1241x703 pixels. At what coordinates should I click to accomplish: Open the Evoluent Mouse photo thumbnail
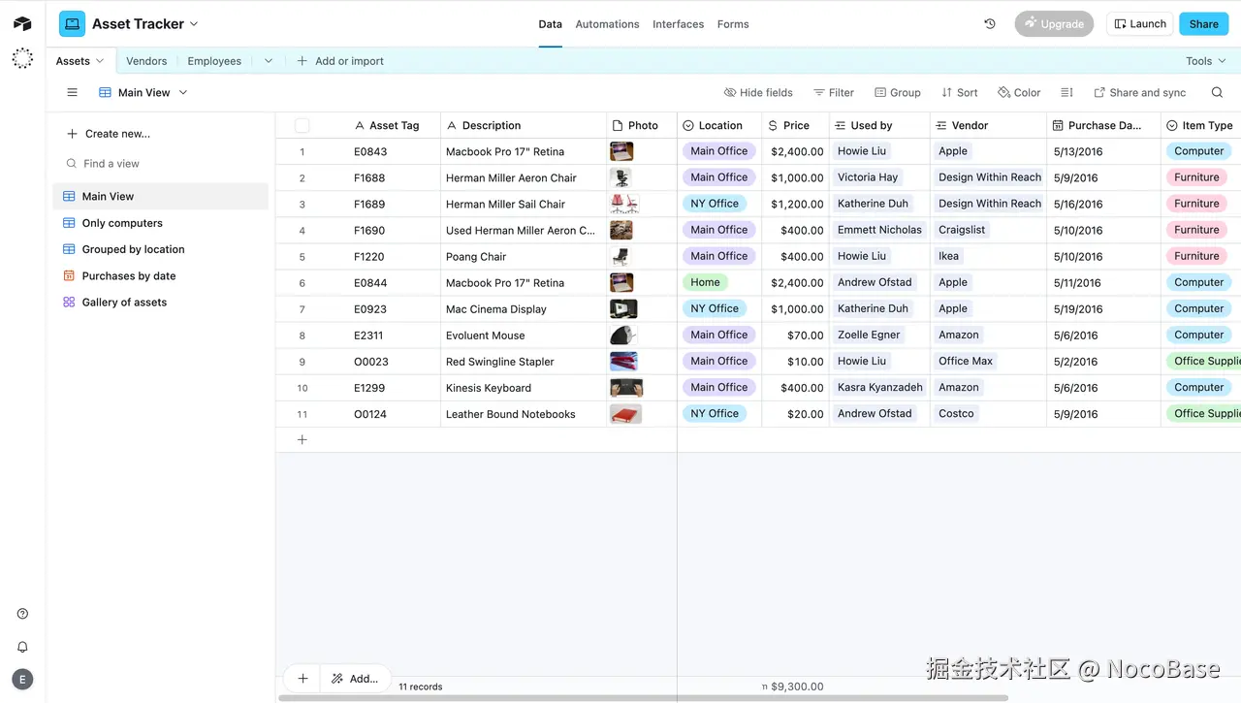[x=623, y=336]
